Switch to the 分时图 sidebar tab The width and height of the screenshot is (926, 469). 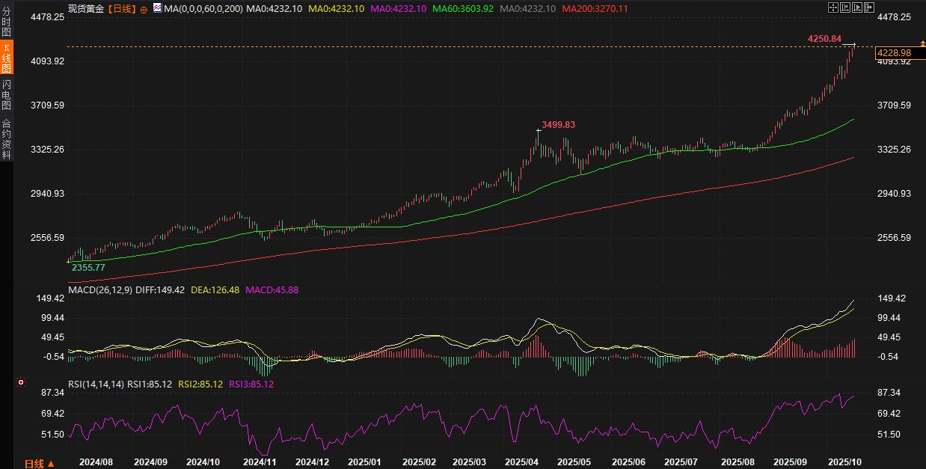click(x=7, y=22)
